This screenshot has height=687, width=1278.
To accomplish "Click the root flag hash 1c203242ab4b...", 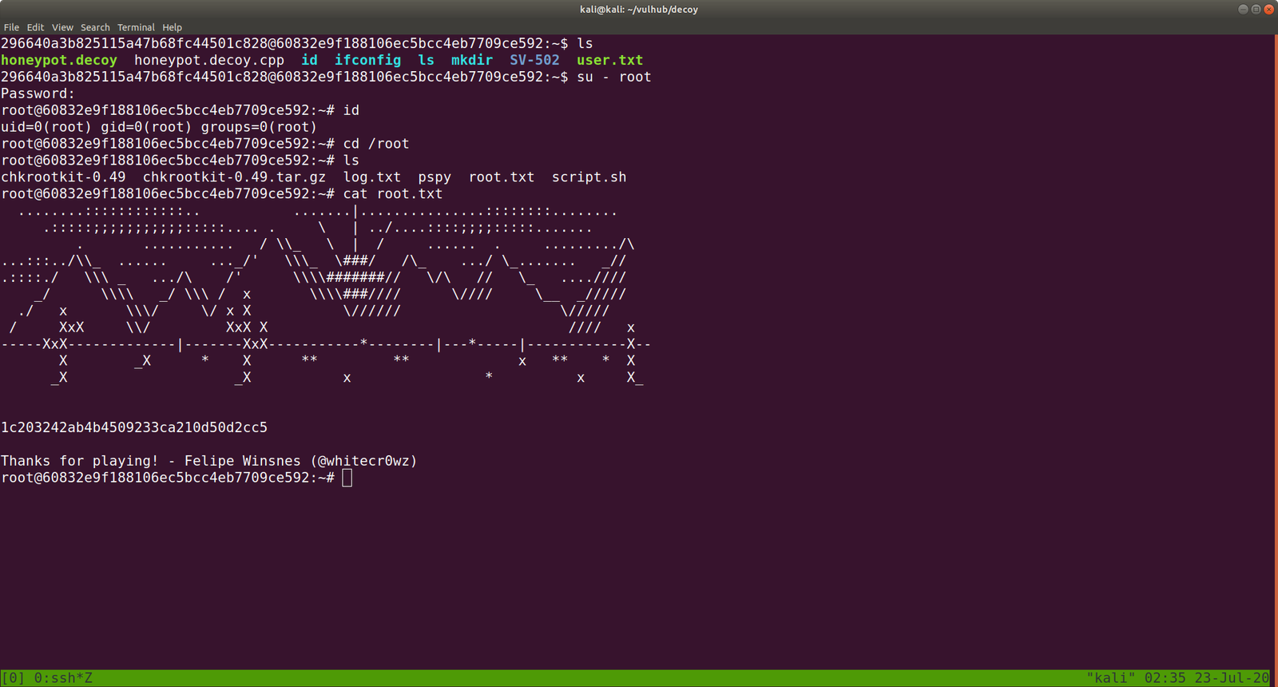I will pyautogui.click(x=134, y=427).
